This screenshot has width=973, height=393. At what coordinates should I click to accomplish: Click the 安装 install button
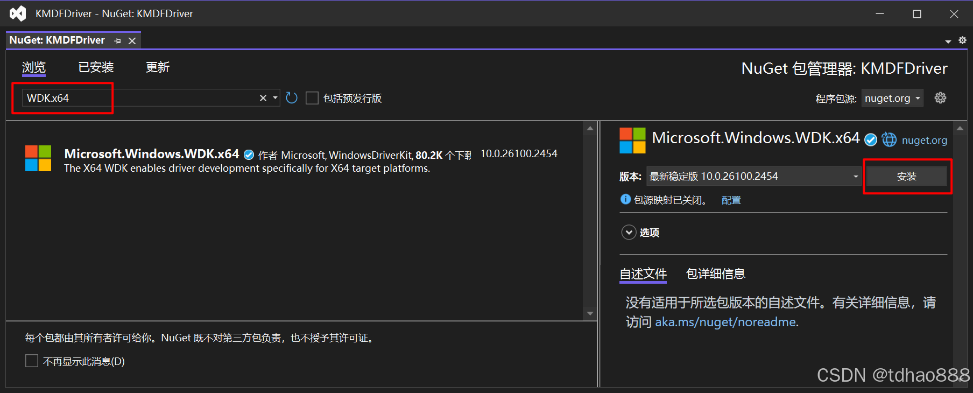point(907,176)
